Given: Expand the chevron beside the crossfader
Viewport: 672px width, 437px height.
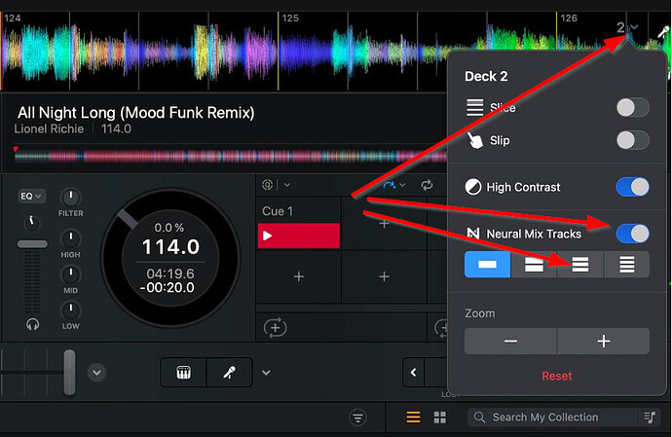Looking at the screenshot, I should (95, 372).
